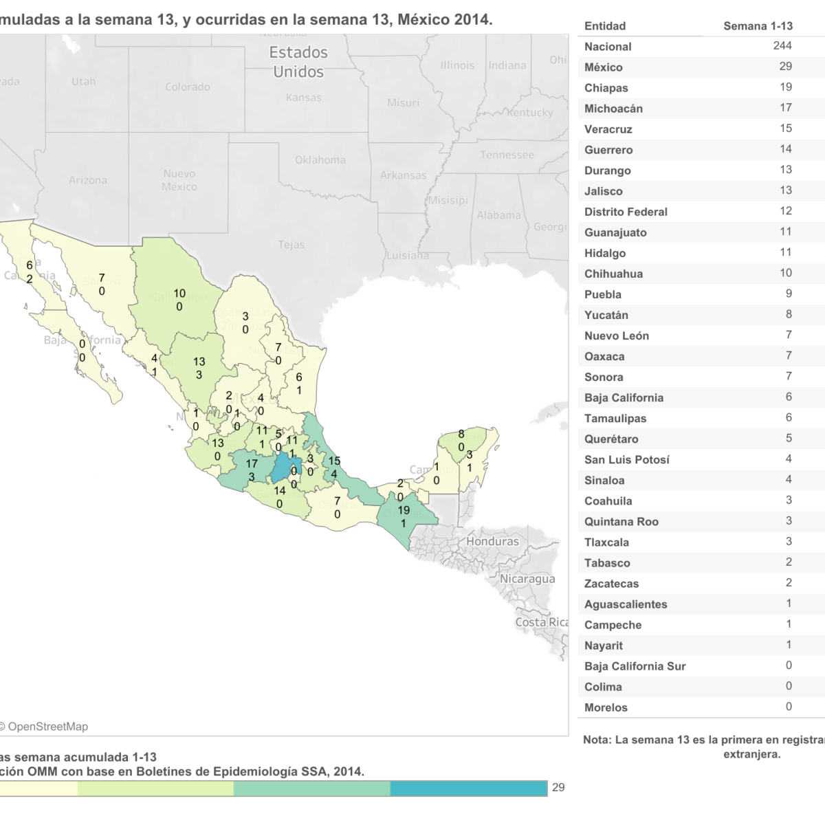Viewport: 825px width, 825px height.
Task: Select the teal green legend segment
Action: (x=311, y=788)
